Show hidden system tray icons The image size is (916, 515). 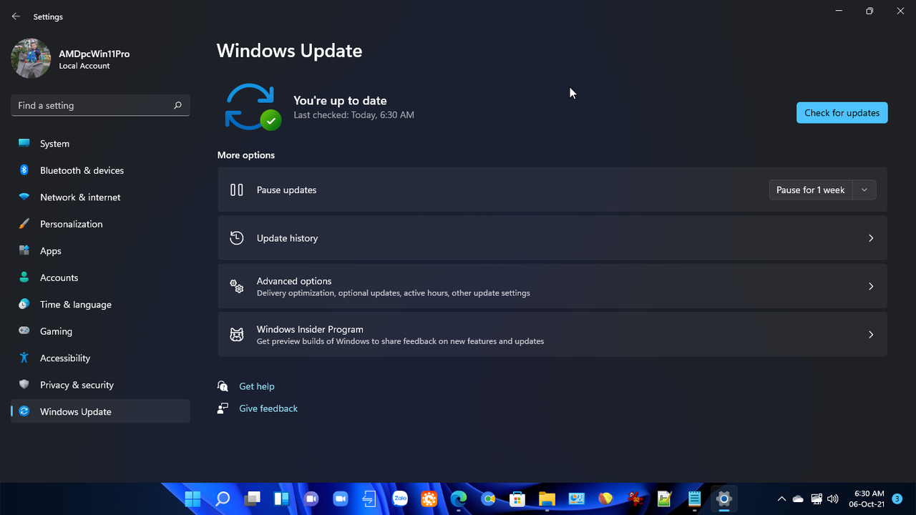[781, 499]
